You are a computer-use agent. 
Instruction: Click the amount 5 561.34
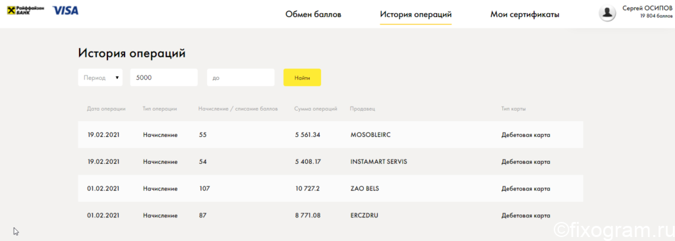click(308, 135)
